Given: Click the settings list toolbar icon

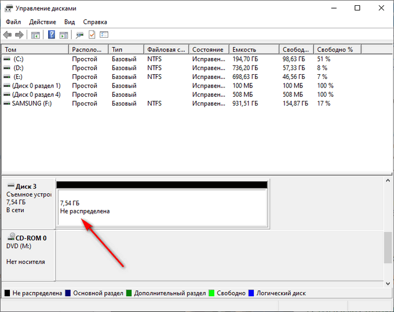Looking at the screenshot, I should [104, 35].
